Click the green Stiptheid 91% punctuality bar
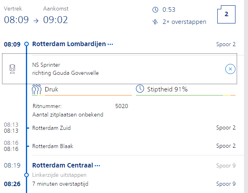This screenshot has height=193, width=248. [180, 95]
